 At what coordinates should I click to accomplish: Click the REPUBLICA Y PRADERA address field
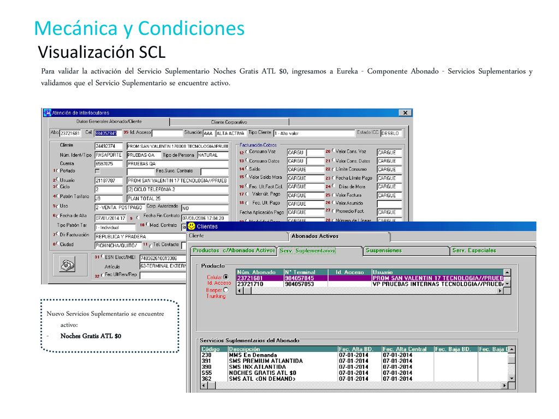point(140,237)
